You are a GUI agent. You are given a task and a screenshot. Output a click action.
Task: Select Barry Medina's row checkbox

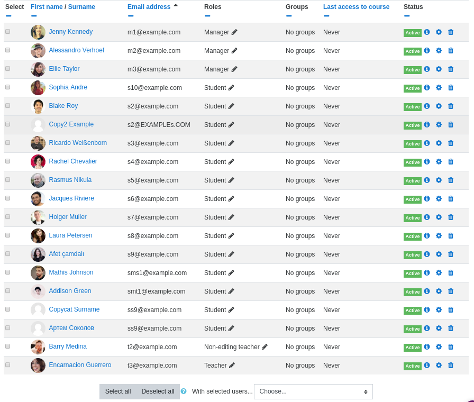pos(8,346)
